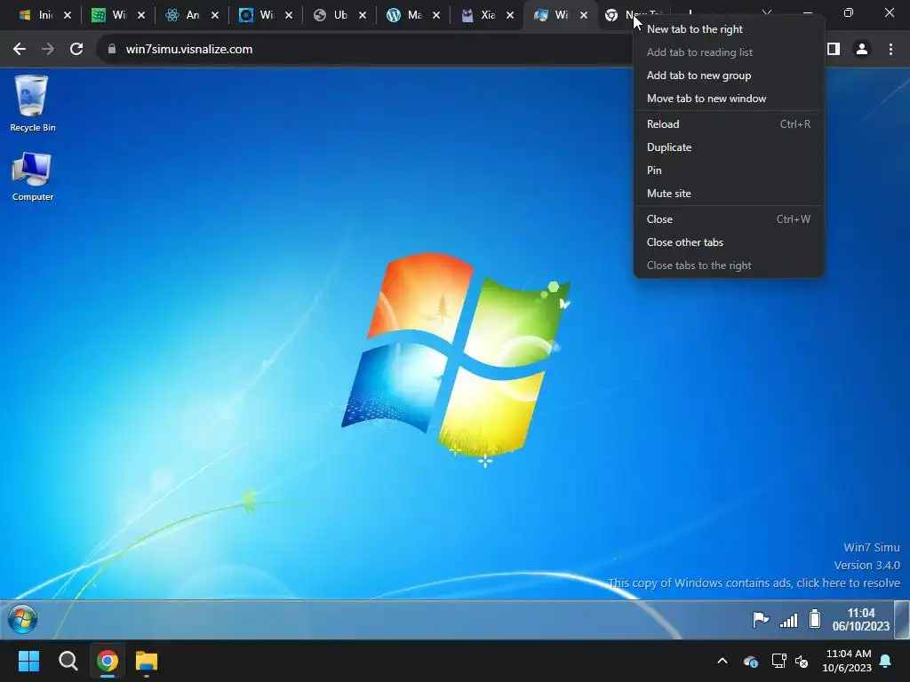Image resolution: width=910 pixels, height=682 pixels.
Task: Open the network monitor tray icon
Action: pyautogui.click(x=778, y=661)
